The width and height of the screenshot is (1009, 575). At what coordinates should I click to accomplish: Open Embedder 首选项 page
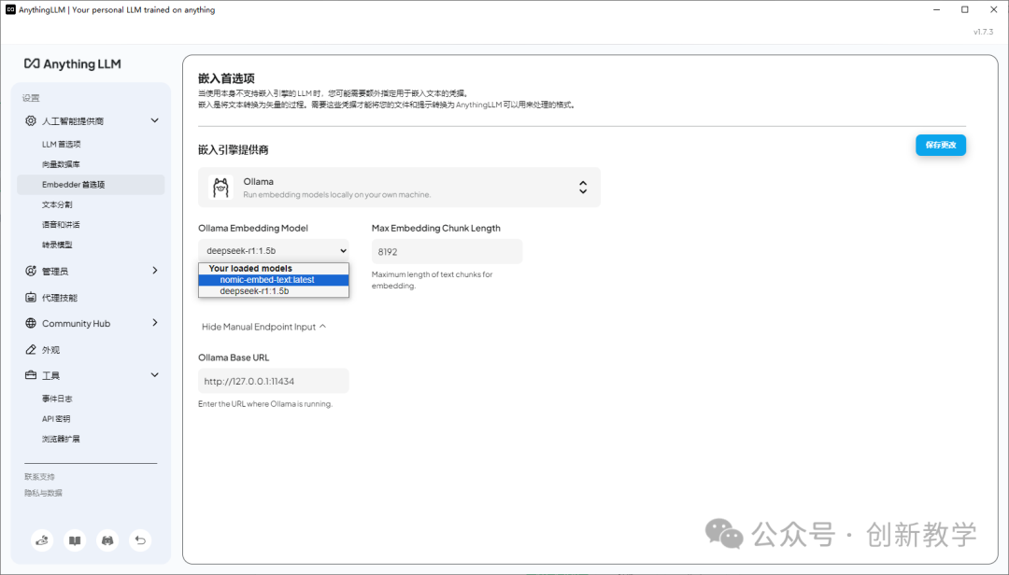pyautogui.click(x=91, y=185)
